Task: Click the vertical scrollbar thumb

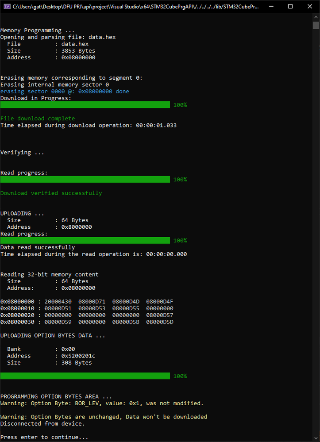Action: [x=316, y=25]
